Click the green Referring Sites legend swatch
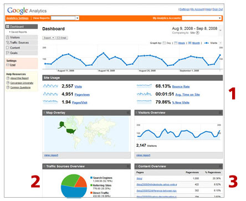This screenshot has width=246, height=201. 91,185
